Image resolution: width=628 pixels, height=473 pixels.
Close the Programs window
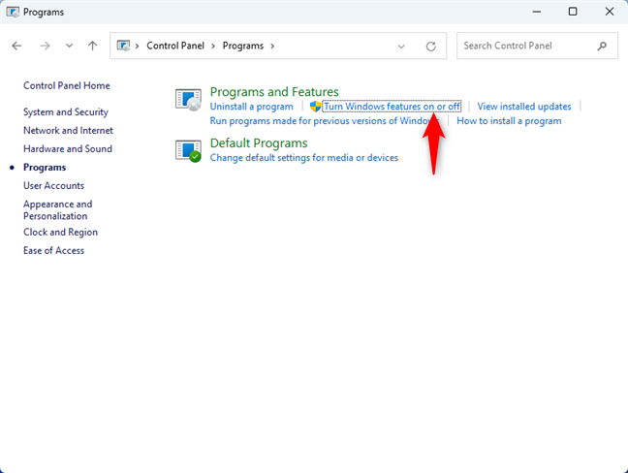pyautogui.click(x=610, y=12)
